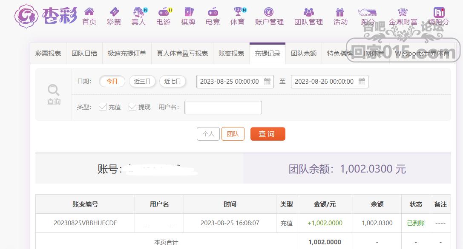Open the 金鼎财富 icon
463x249 pixels.
[403, 12]
